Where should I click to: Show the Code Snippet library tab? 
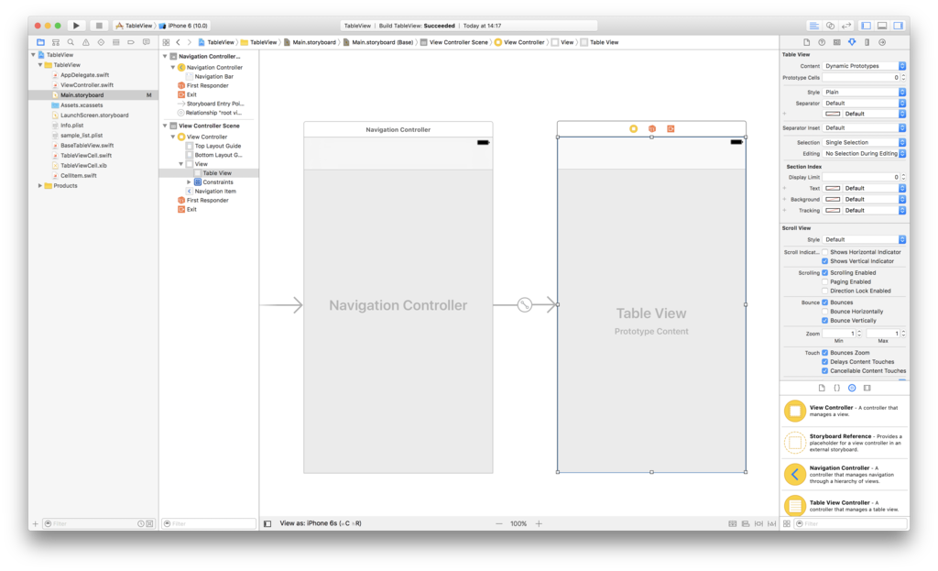836,388
